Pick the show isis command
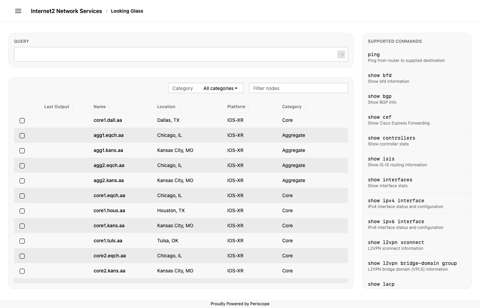480x308 pixels. click(417, 162)
